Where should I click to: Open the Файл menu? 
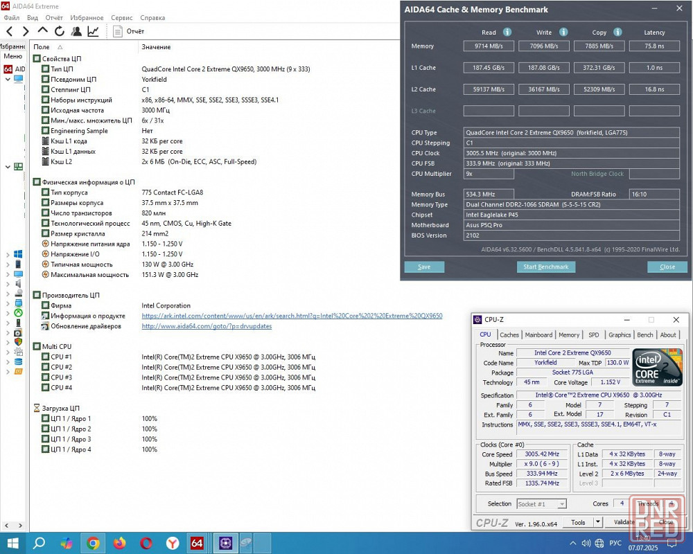12,18
